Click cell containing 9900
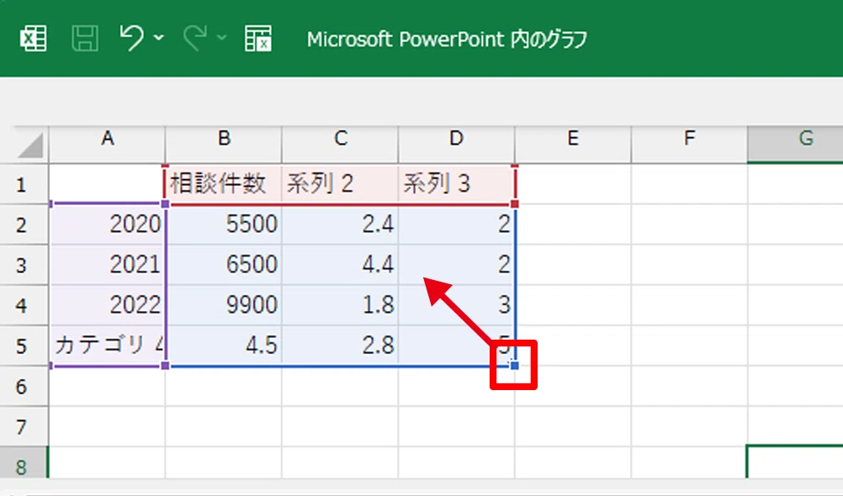This screenshot has width=843, height=496. coord(224,305)
